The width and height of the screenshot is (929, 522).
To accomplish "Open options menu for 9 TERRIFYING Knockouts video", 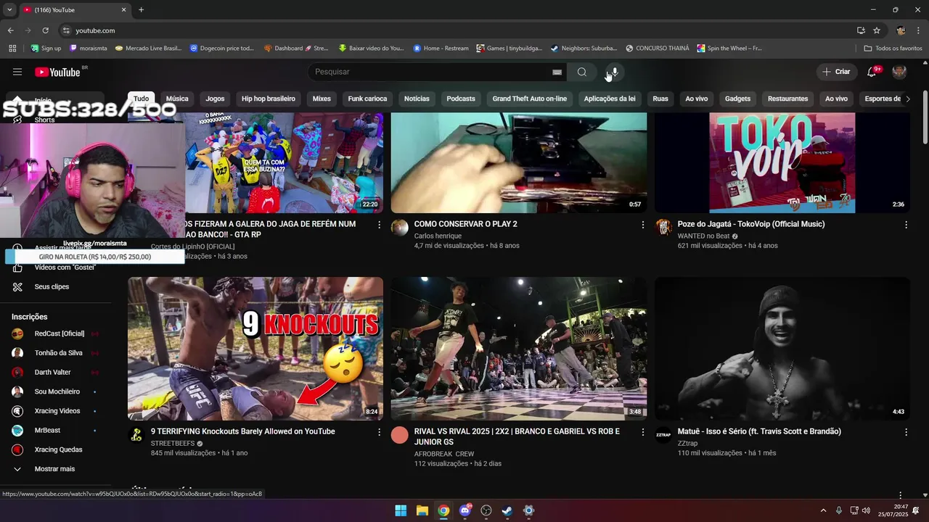I will pyautogui.click(x=379, y=432).
